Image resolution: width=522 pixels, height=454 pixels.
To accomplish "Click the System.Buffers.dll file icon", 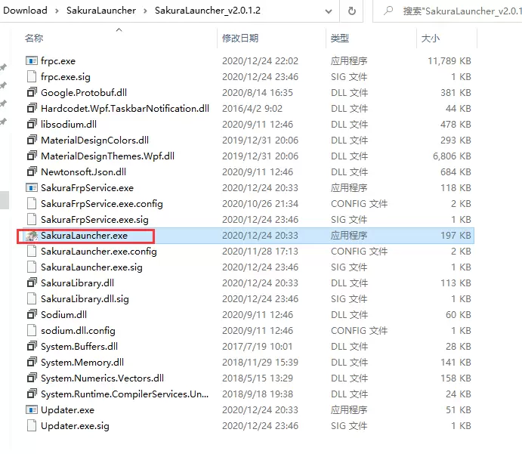I will pos(32,347).
